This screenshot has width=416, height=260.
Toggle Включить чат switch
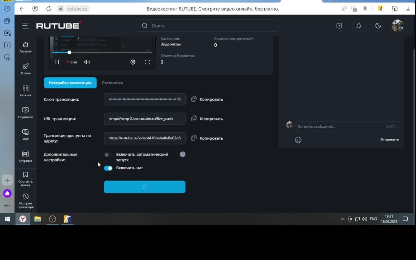[x=108, y=168]
